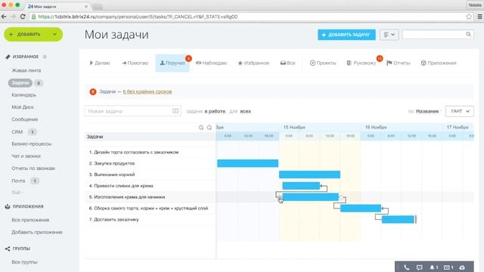
Task: Open Все приложения in sidebar
Action: (x=30, y=220)
